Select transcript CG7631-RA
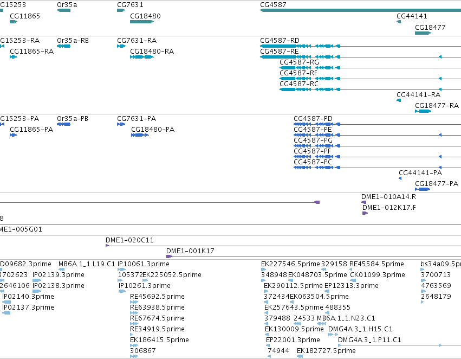 [x=121, y=46]
